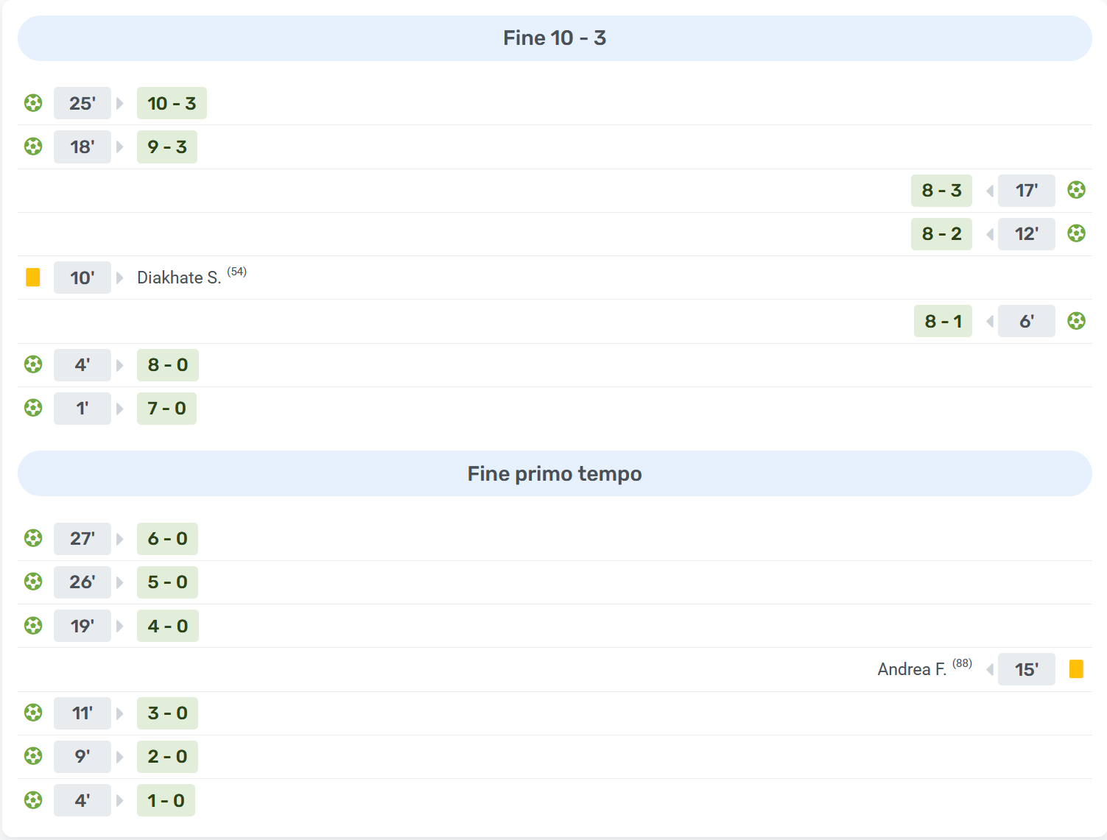Screen dimensions: 1107x840
Task: Click the arrow beside 8 - 1 score
Action: (990, 321)
